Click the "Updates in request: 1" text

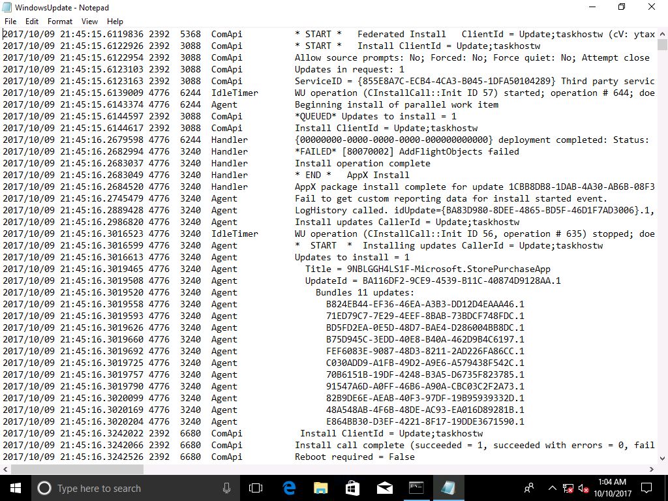pos(350,69)
